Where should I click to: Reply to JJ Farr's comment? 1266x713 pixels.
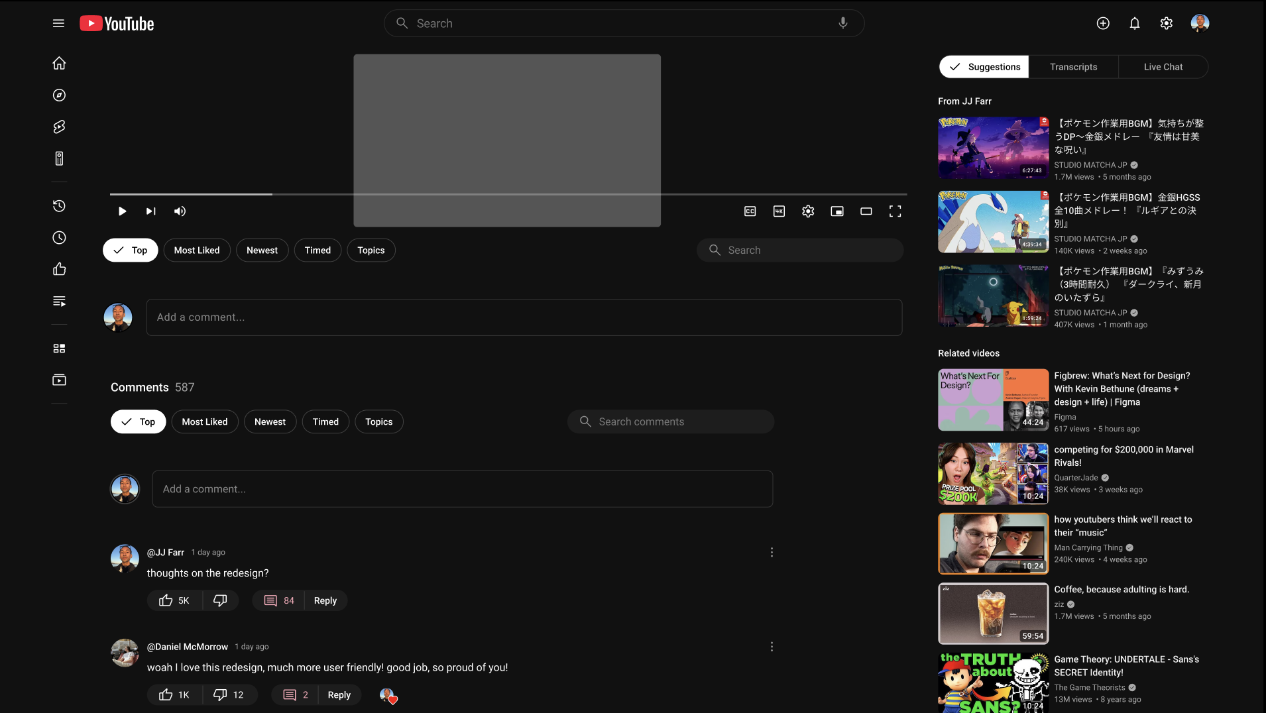click(325, 600)
